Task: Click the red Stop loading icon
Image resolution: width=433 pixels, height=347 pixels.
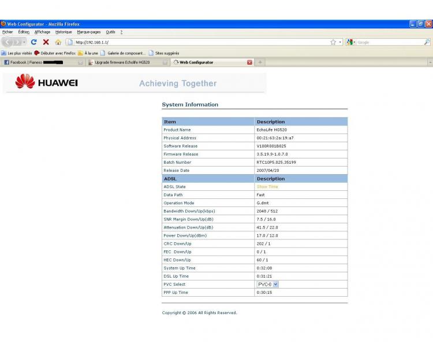Action: click(x=46, y=42)
